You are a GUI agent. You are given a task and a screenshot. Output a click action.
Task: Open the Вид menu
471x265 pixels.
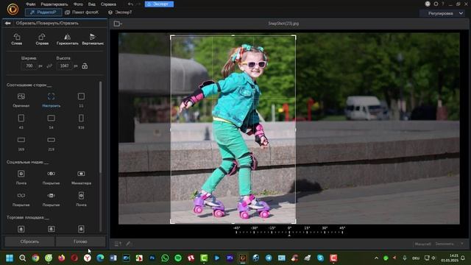[91, 4]
